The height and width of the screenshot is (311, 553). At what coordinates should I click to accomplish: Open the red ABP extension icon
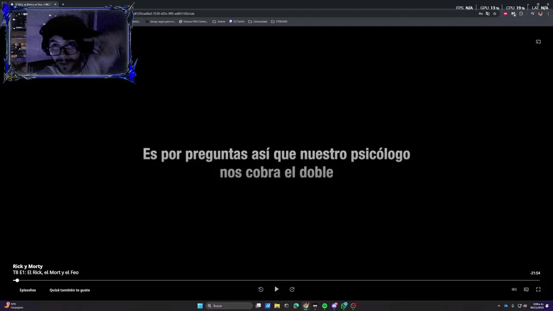click(x=505, y=14)
